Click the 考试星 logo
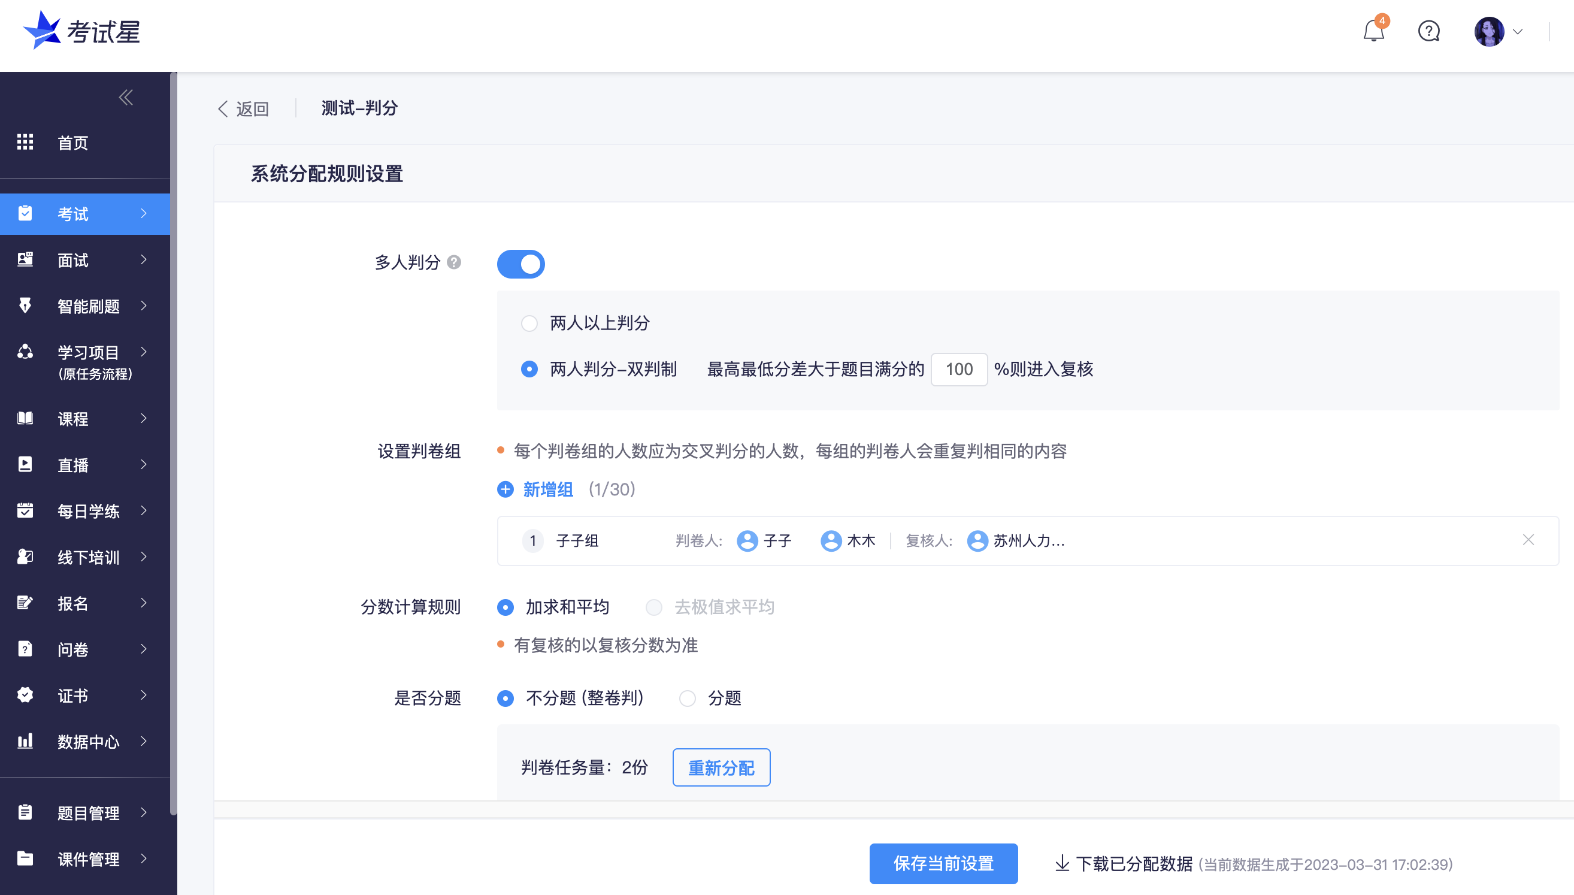This screenshot has width=1574, height=895. click(x=81, y=31)
